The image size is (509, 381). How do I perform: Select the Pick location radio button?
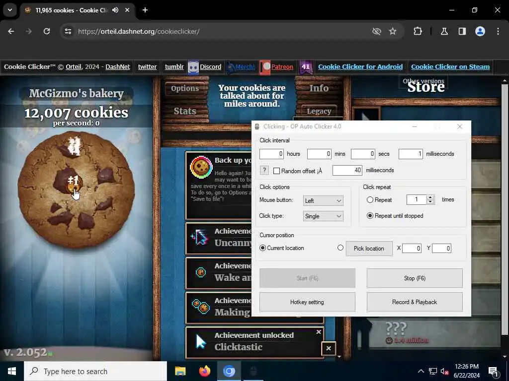tap(340, 248)
